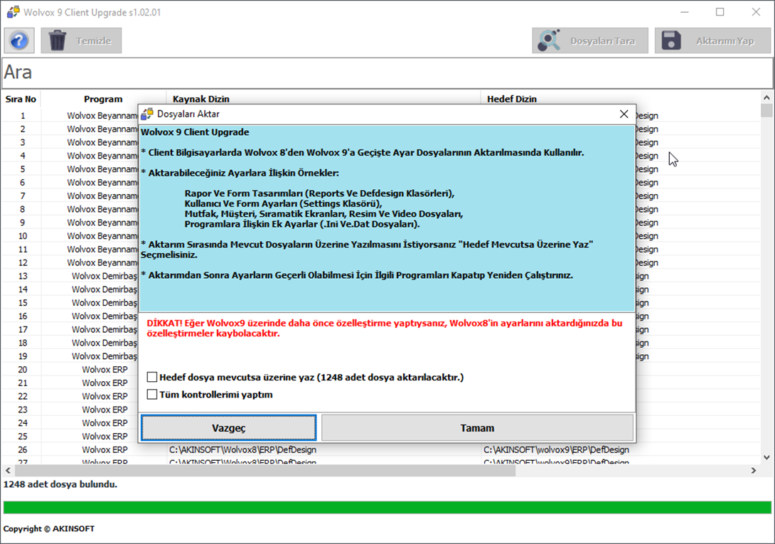The width and height of the screenshot is (775, 544).
Task: Click the Wolvox Demirbaş cell in row 16
Action: pyautogui.click(x=105, y=316)
